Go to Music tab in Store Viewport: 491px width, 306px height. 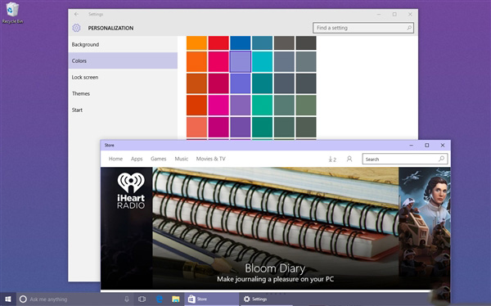click(x=182, y=159)
